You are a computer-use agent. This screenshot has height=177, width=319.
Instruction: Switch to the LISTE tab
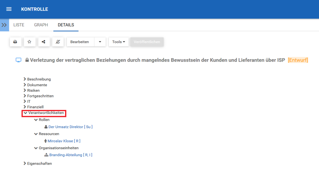click(19, 25)
